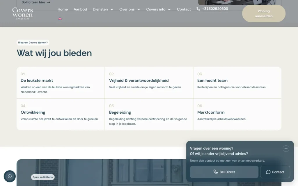
Task: Click the Waarom Covers Wonen? label
Action: pos(33,42)
